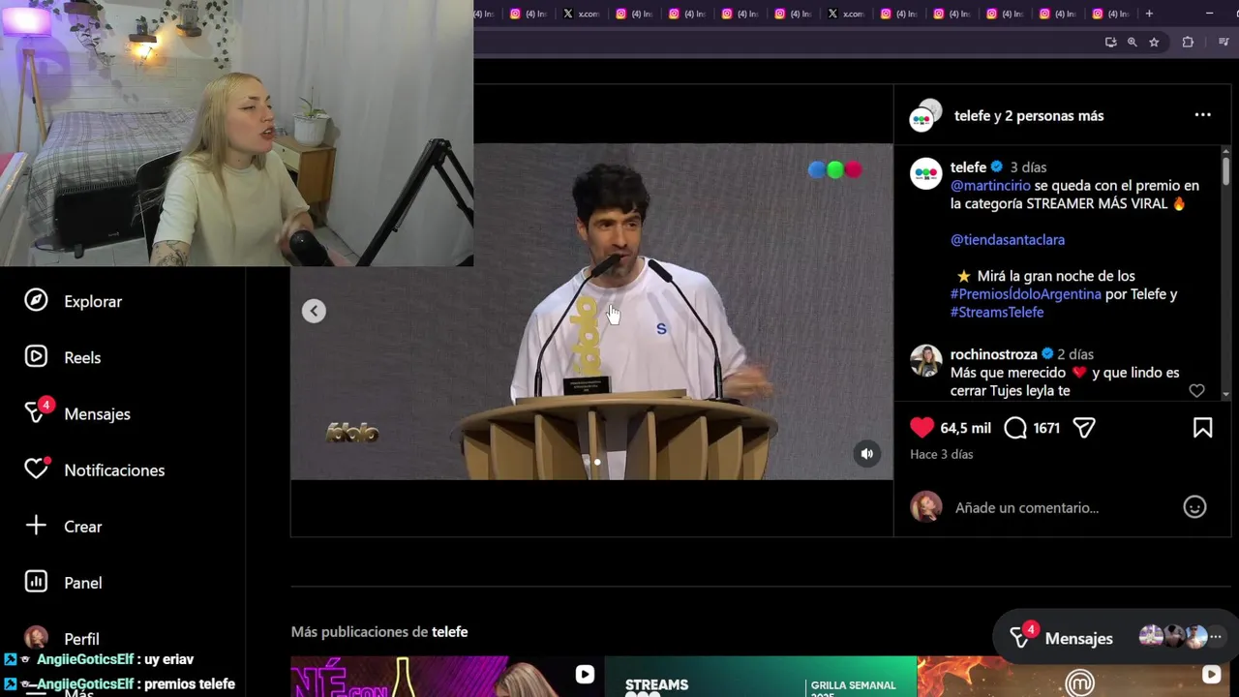This screenshot has width=1239, height=697.
Task: Click the install app icon in address bar
Action: coord(1110,42)
